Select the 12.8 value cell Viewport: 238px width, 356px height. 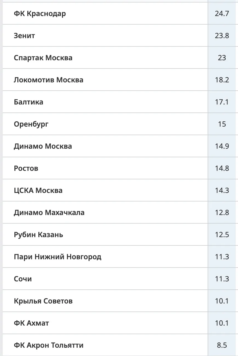tap(222, 213)
